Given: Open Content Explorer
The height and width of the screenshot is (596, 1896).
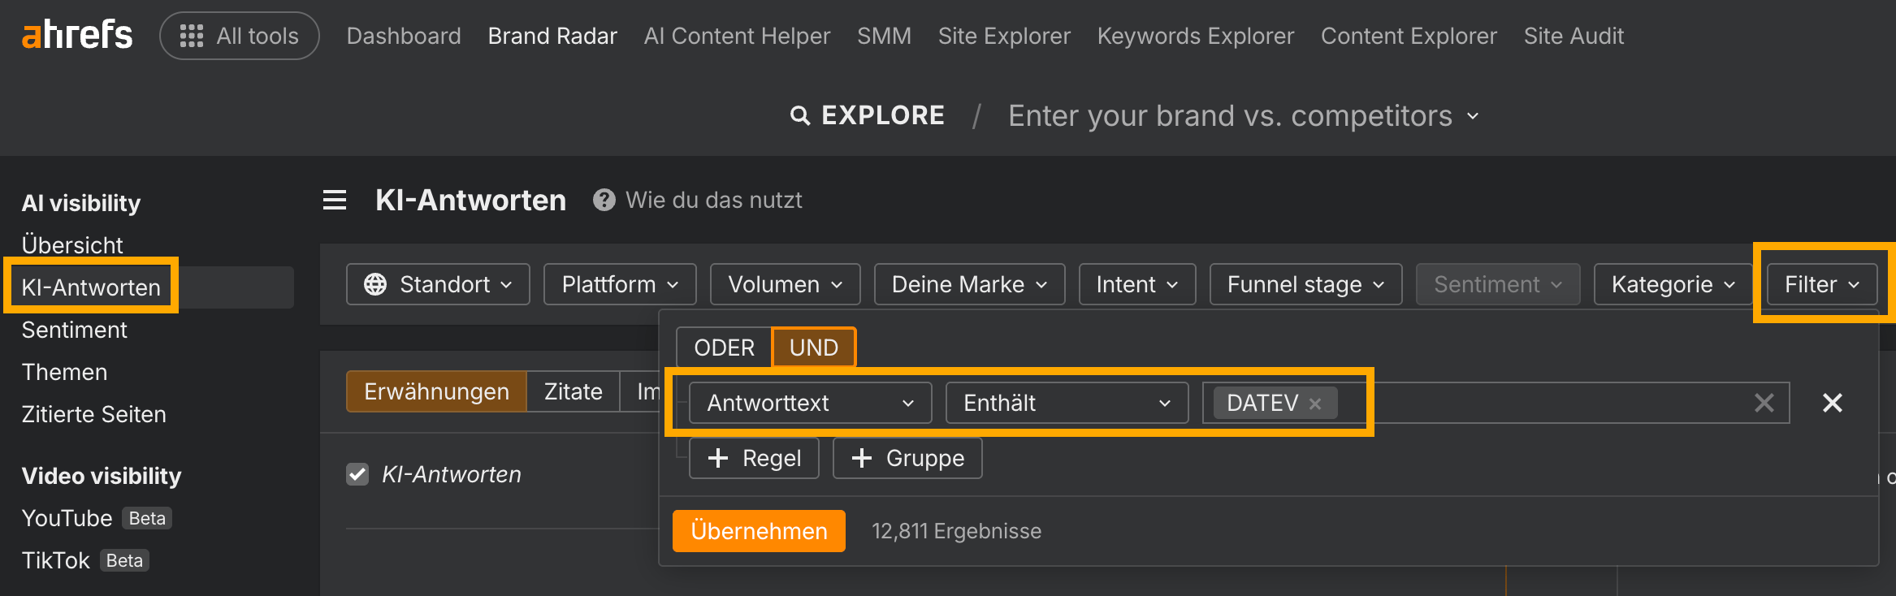Looking at the screenshot, I should [x=1409, y=36].
